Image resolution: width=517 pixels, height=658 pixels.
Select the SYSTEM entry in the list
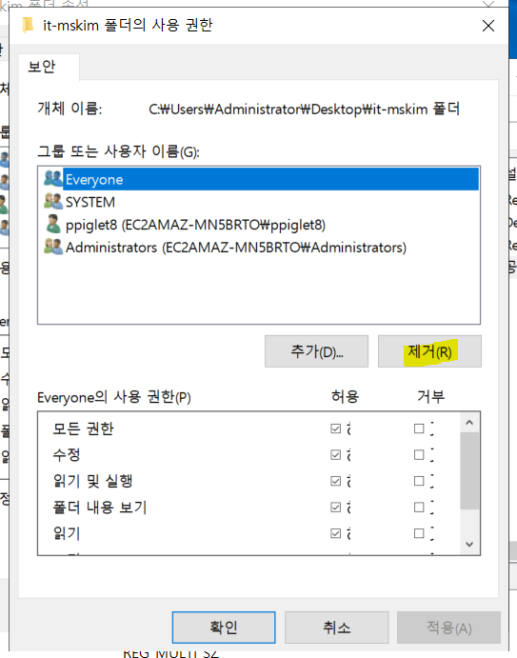[x=259, y=202]
